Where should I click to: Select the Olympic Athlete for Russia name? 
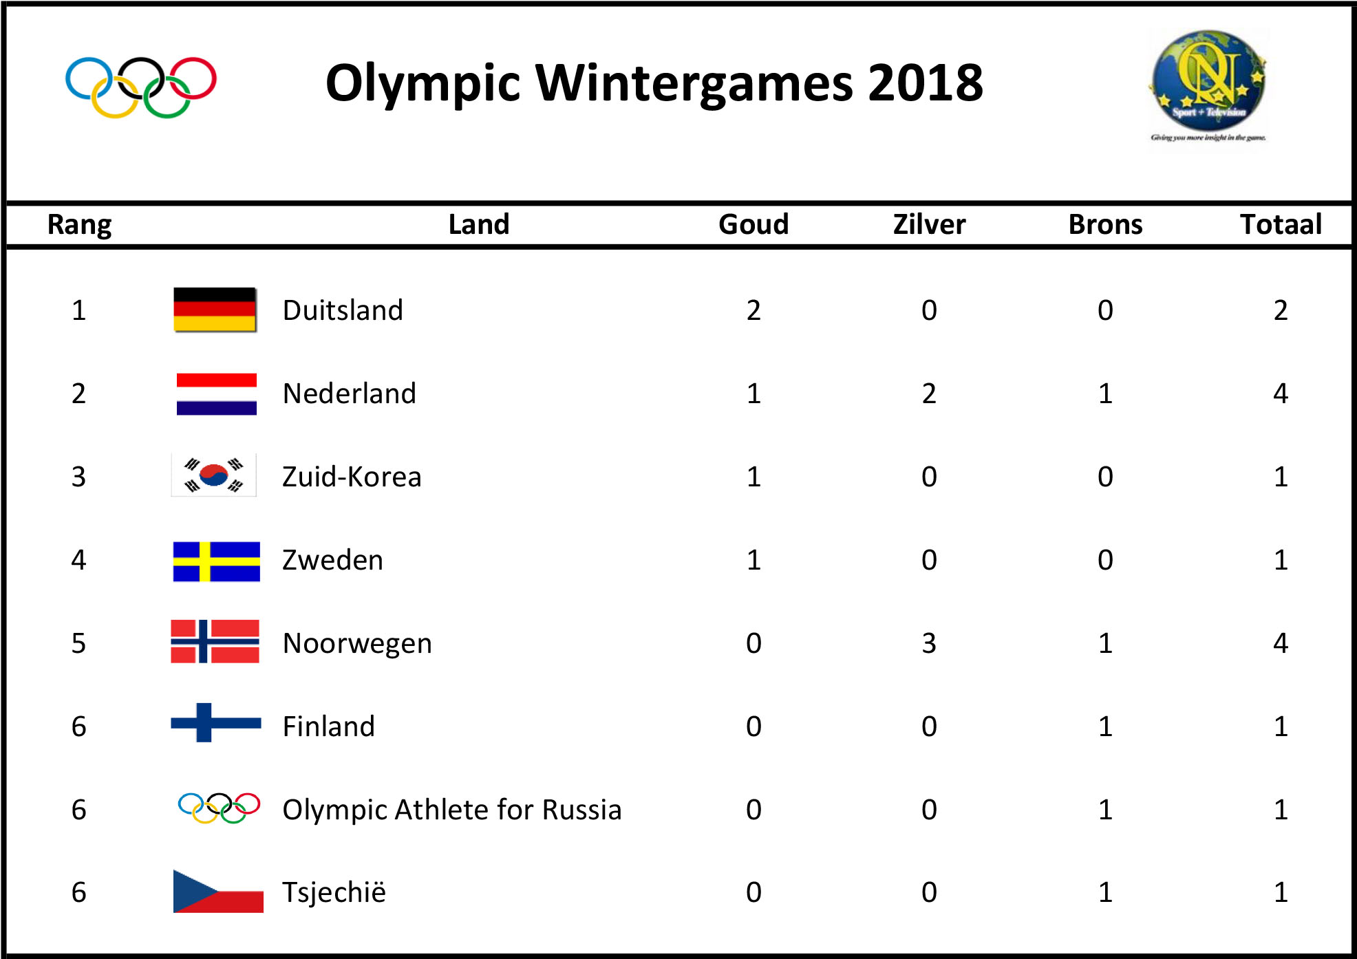(452, 810)
